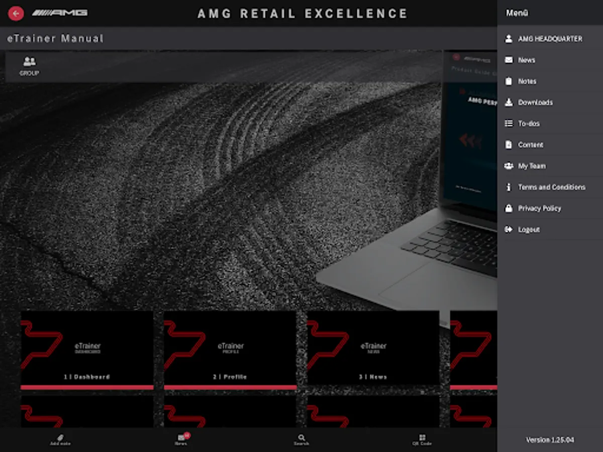Open second-row tile under Dashboard
603x452 pixels.
click(x=87, y=412)
